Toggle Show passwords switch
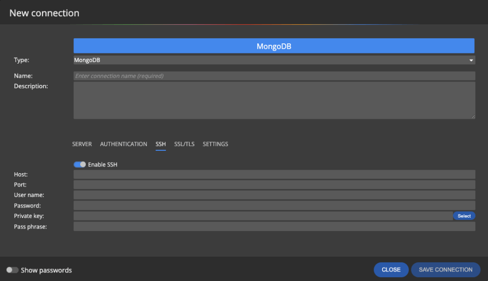The image size is (488, 281). coord(12,270)
